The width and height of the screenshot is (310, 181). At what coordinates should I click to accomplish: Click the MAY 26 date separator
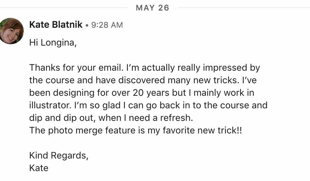coord(152,8)
